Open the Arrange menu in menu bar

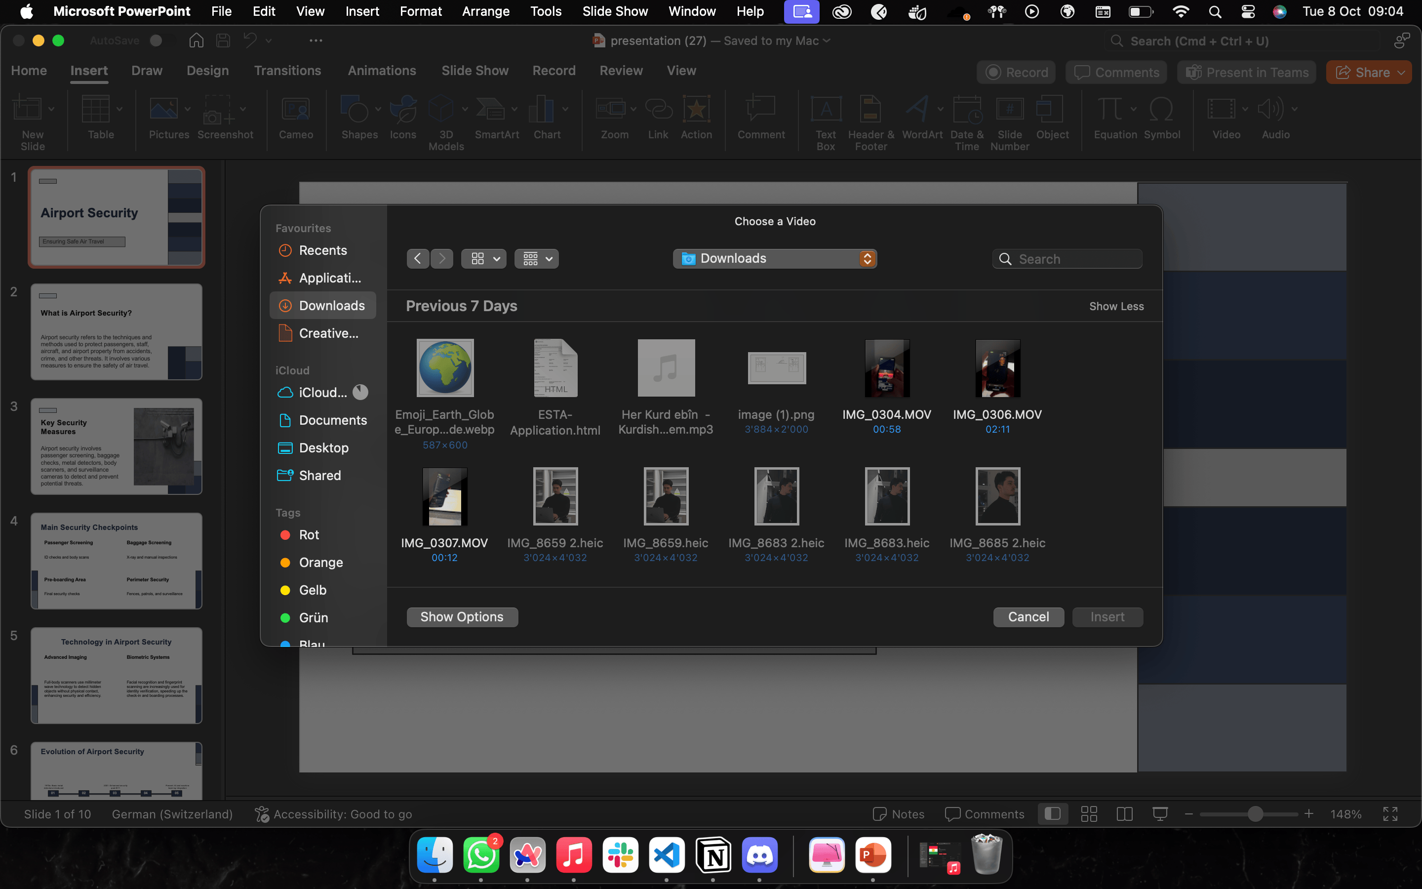(485, 11)
